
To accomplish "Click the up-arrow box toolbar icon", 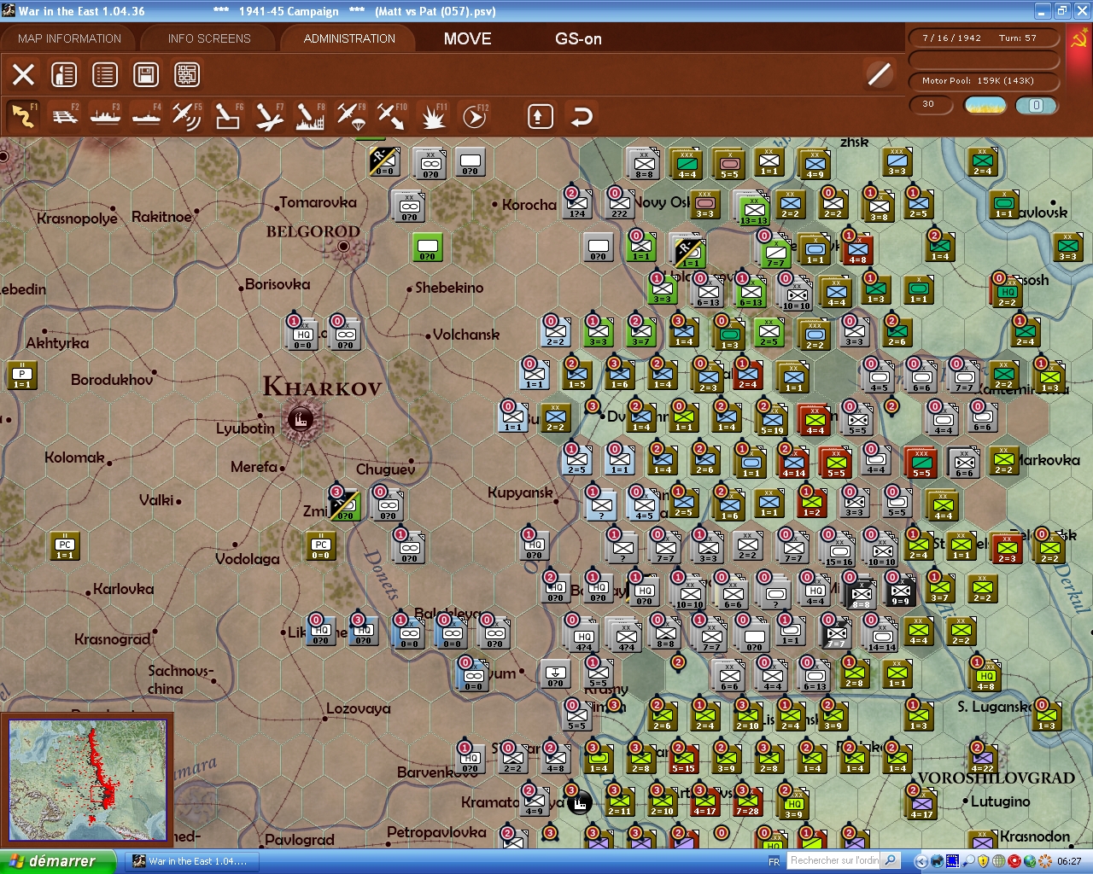I will [x=540, y=116].
